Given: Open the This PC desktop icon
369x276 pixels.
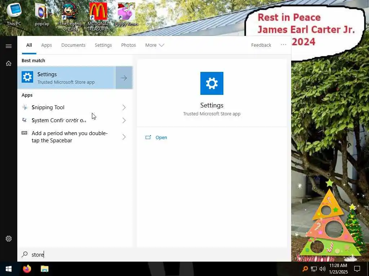Looking at the screenshot, I should [x=14, y=14].
